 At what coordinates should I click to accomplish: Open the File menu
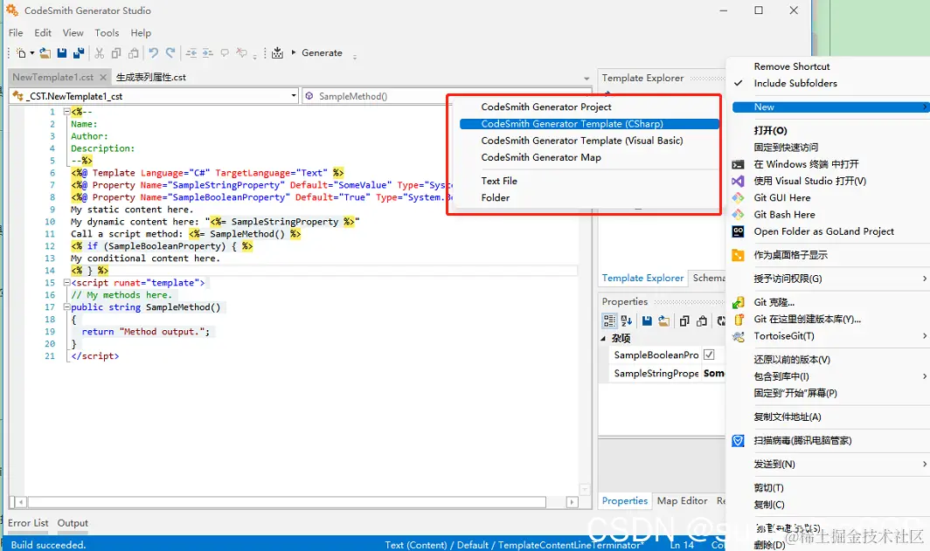click(x=16, y=32)
